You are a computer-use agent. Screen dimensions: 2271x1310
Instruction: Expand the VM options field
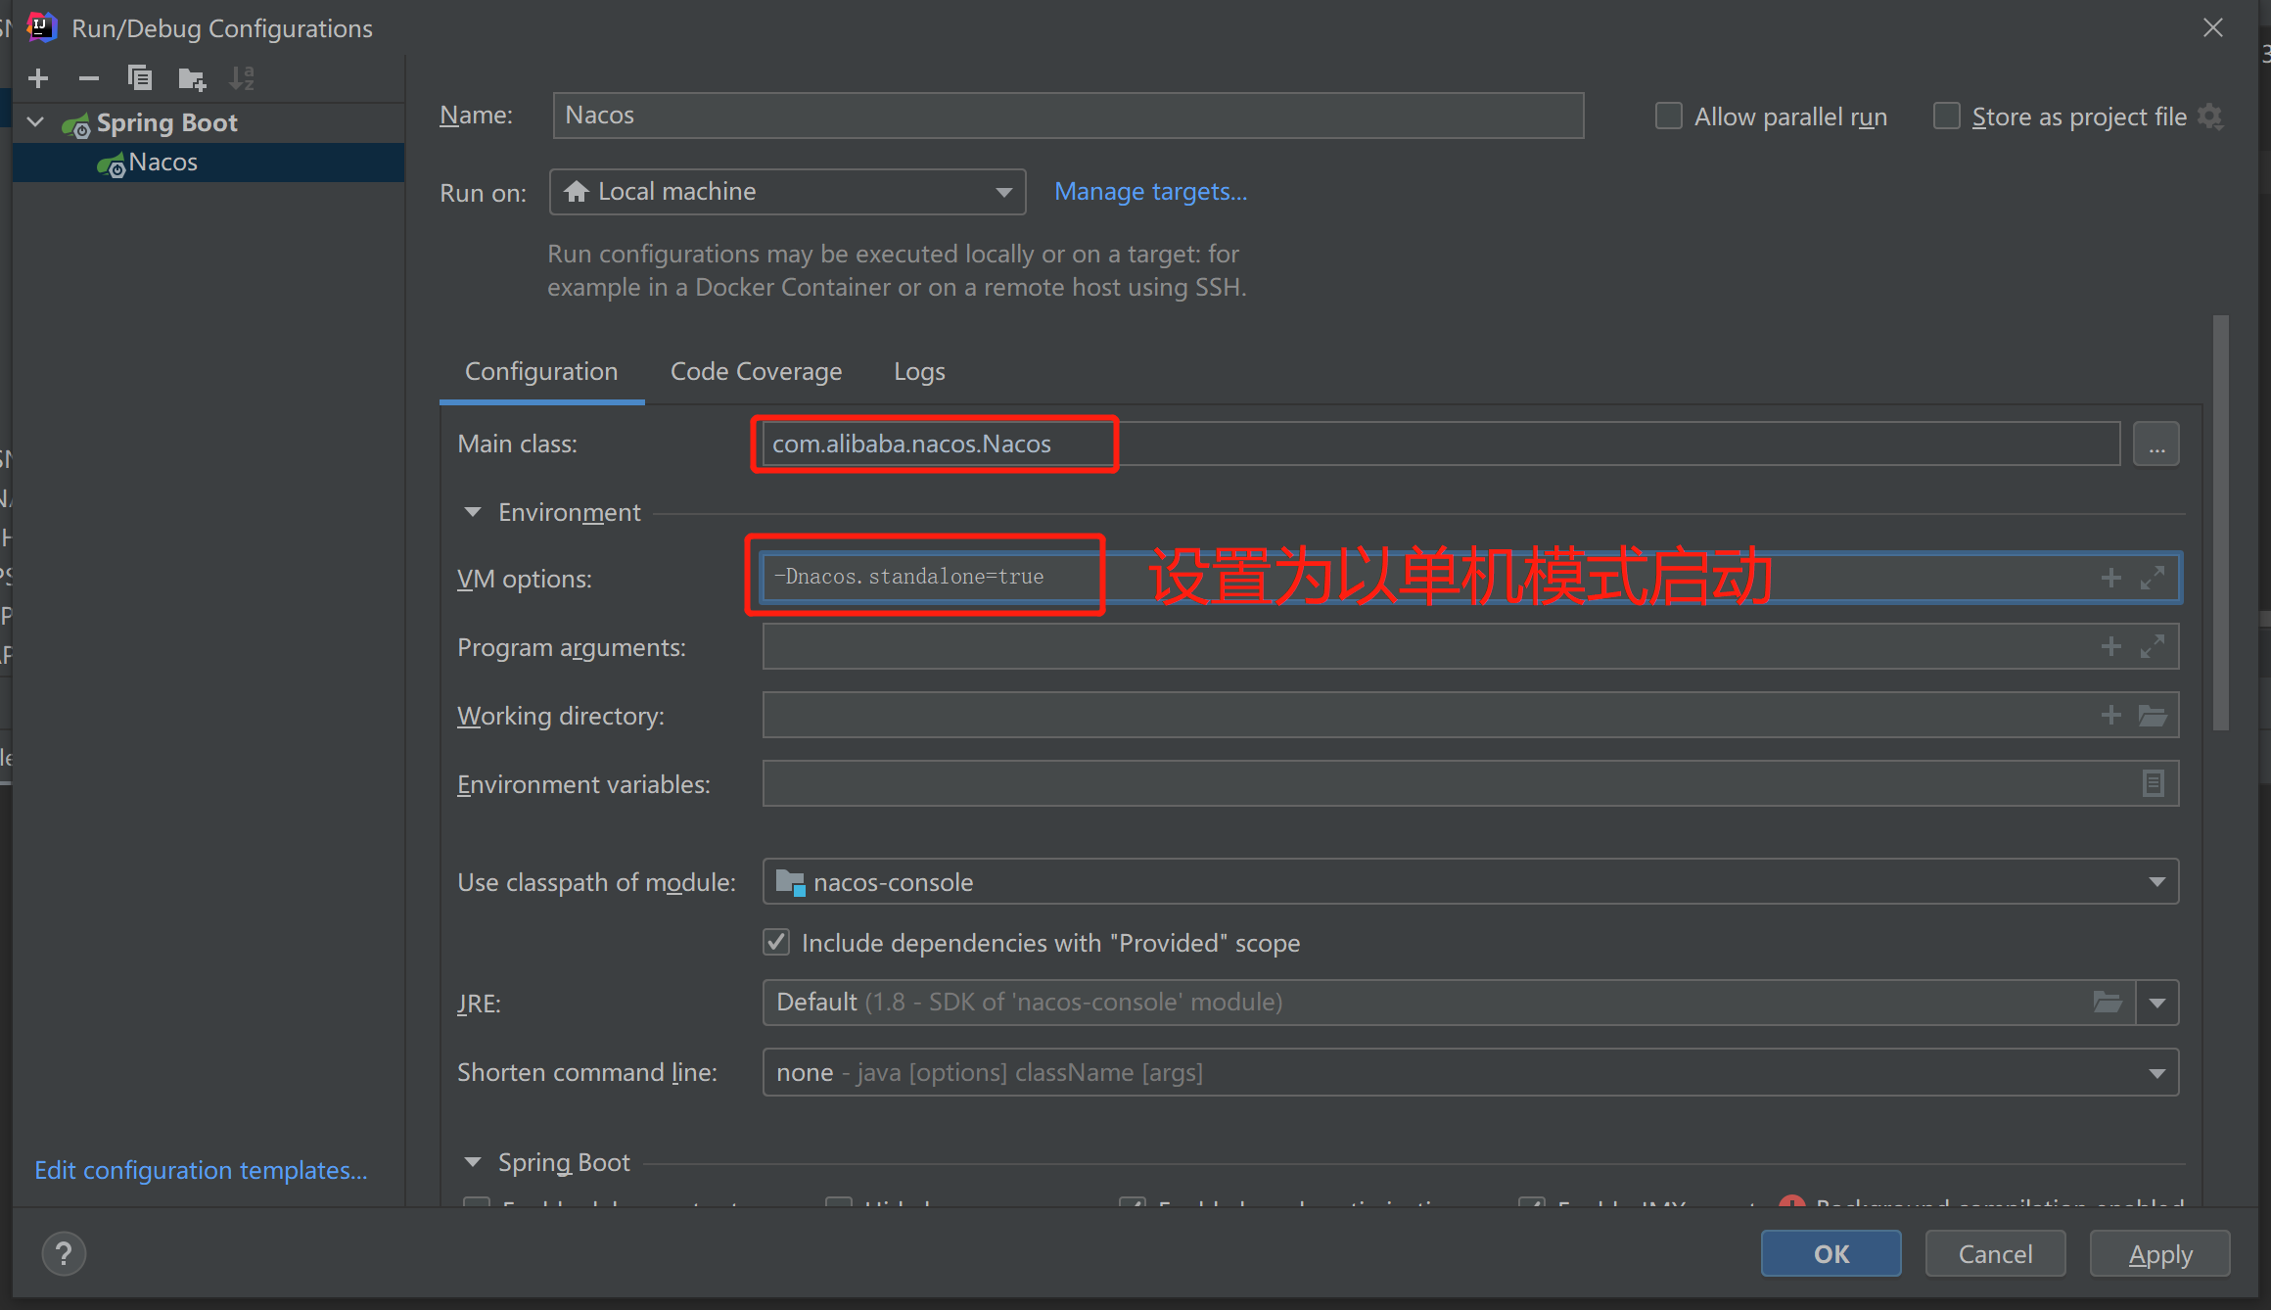2153,578
